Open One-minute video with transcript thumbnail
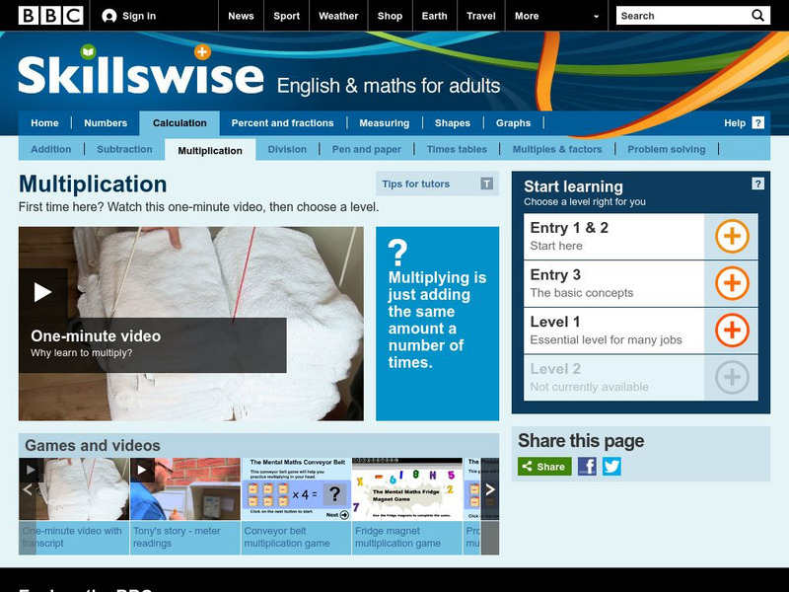 [74, 488]
